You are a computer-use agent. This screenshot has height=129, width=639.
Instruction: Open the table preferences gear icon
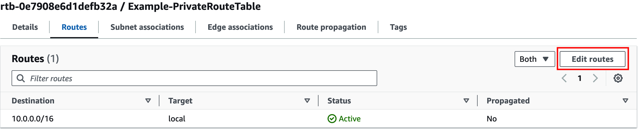tap(618, 78)
